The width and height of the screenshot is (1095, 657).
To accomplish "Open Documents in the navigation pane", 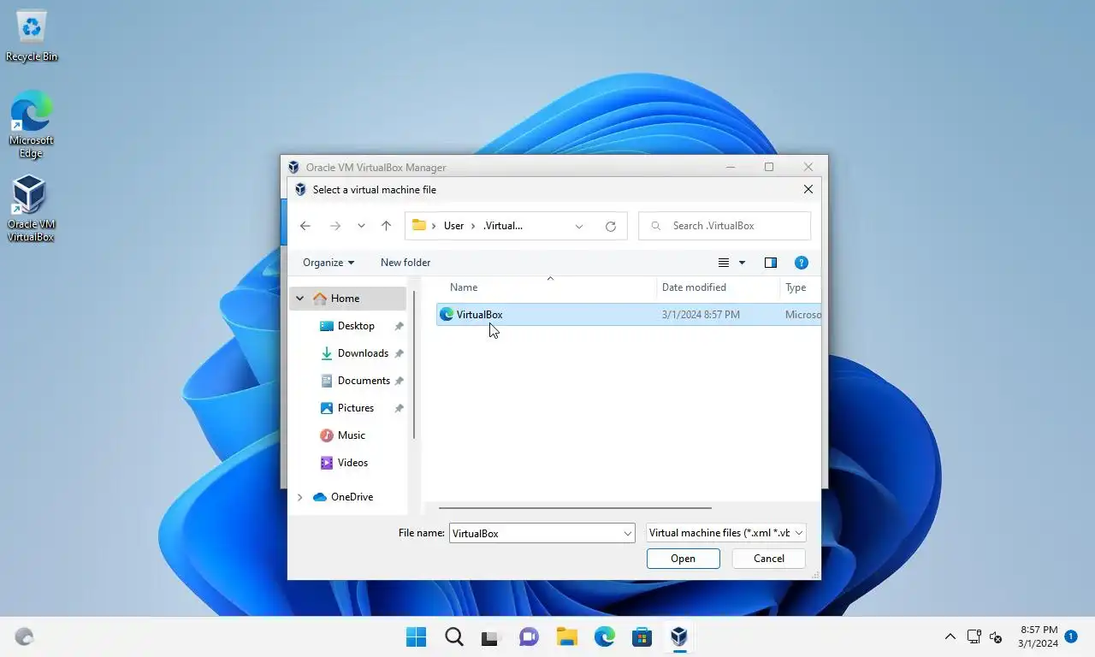I will pyautogui.click(x=364, y=381).
